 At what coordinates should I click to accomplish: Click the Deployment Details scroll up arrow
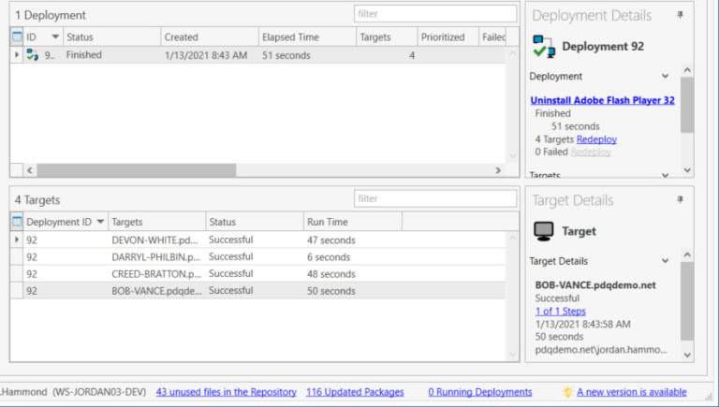[687, 70]
